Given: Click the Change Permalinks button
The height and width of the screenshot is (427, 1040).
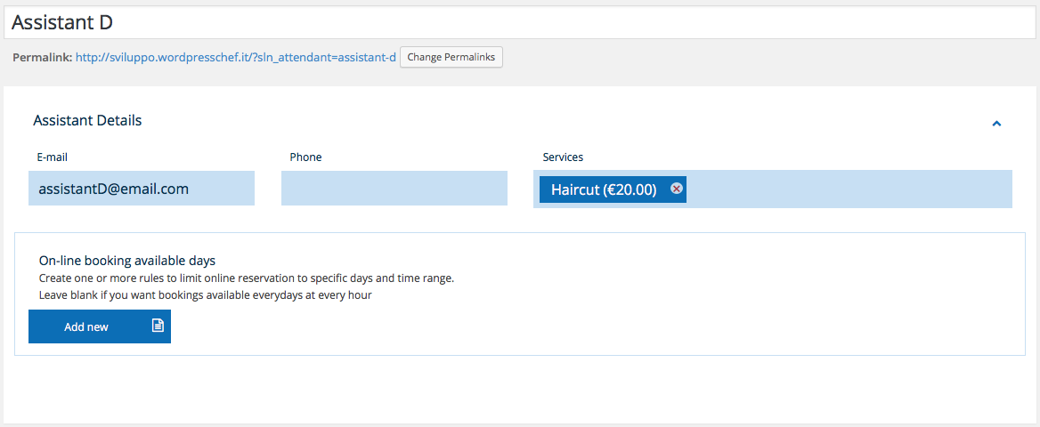Looking at the screenshot, I should pos(451,57).
